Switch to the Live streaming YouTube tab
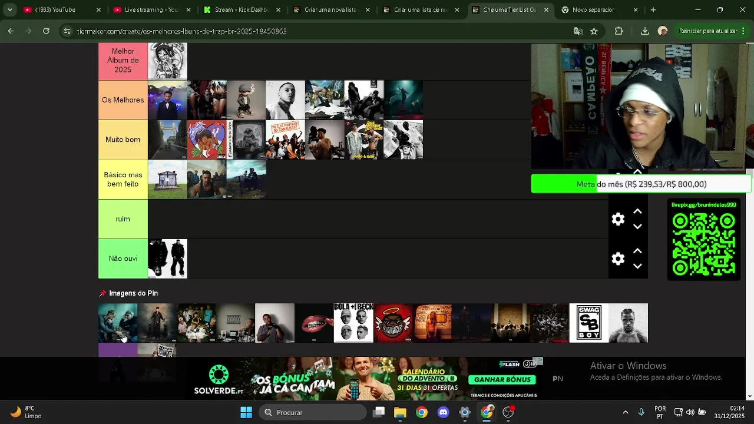The width and height of the screenshot is (754, 424). (151, 10)
